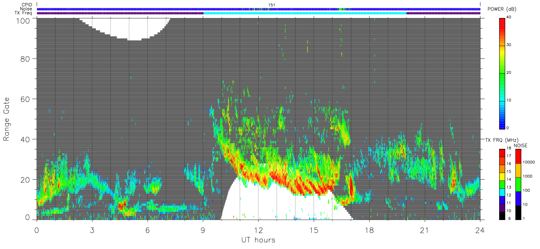Click the 10000 noise scale label
This screenshot has width=540, height=249.
[x=530, y=162]
